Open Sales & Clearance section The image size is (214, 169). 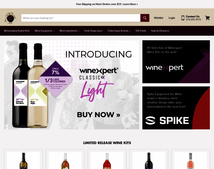click(160, 31)
